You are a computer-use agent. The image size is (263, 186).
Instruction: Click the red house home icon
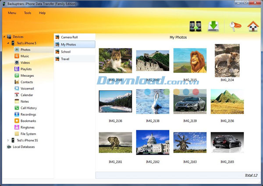(x=252, y=26)
